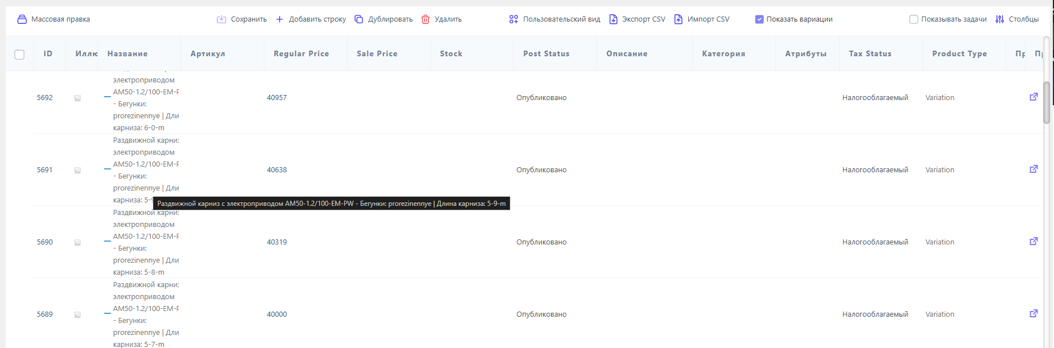Click ID cell 5691
This screenshot has width=1054, height=348.
tap(44, 170)
